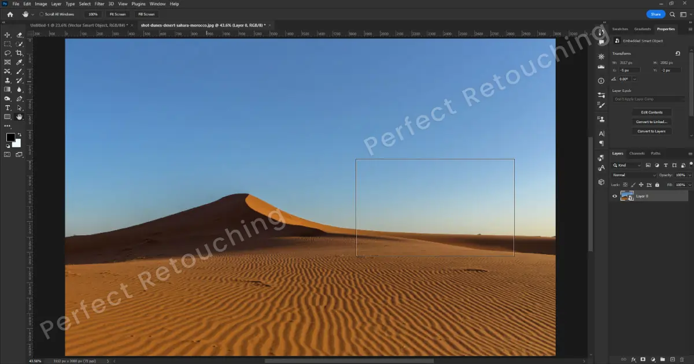Enable Scroll All Windows checkbox
The width and height of the screenshot is (694, 364).
[41, 14]
